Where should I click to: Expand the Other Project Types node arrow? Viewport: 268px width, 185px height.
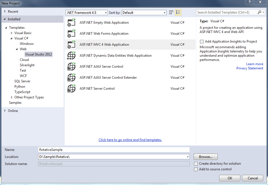click(12, 97)
